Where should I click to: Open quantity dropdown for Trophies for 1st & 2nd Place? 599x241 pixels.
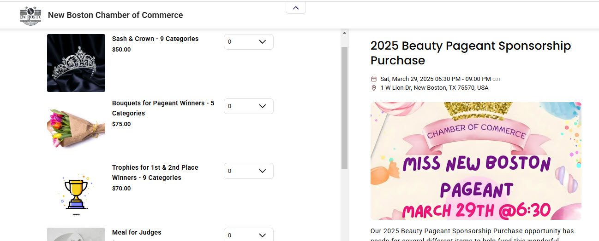(x=248, y=171)
